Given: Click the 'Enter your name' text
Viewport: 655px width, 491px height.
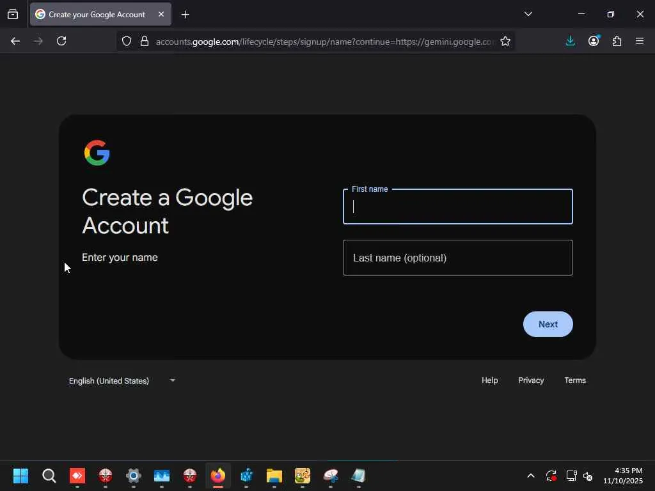Looking at the screenshot, I should click(x=120, y=257).
